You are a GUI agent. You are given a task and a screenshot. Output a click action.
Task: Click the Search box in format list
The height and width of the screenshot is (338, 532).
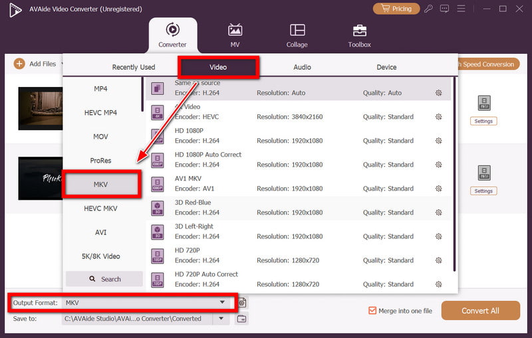104,279
